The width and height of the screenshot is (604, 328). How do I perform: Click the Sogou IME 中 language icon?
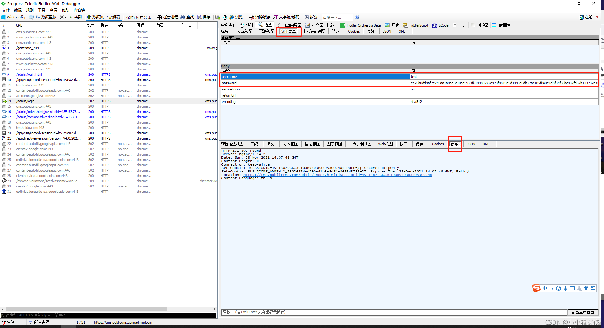click(545, 289)
